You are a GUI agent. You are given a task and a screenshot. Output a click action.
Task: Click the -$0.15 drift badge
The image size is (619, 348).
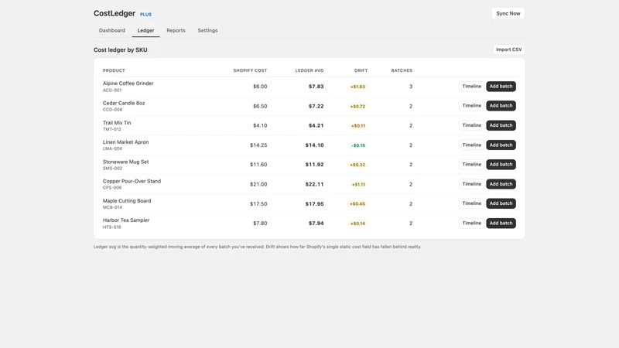click(358, 145)
